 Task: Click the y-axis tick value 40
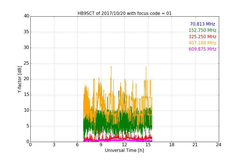point(26,16)
